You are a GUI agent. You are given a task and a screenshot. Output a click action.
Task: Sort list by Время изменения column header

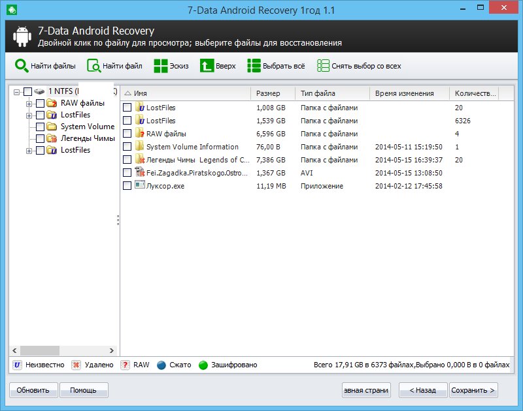tap(409, 93)
